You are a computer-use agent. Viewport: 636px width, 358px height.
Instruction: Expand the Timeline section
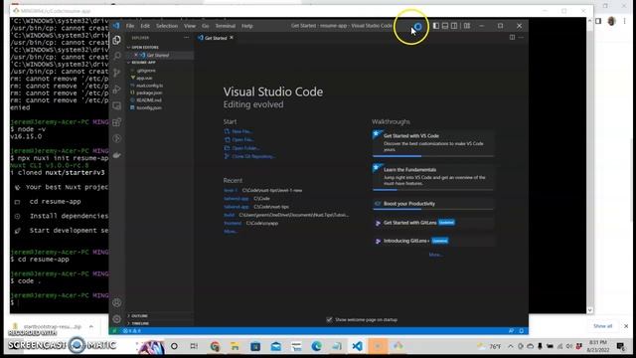pyautogui.click(x=140, y=323)
